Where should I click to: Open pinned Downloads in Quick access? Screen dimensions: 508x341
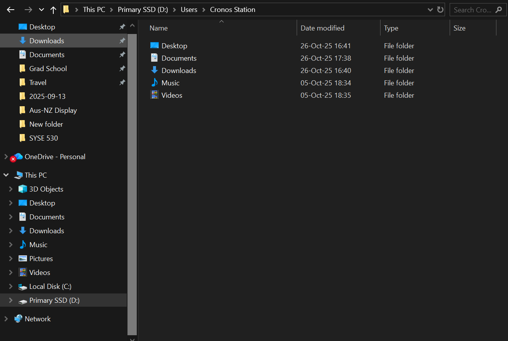pos(63,41)
